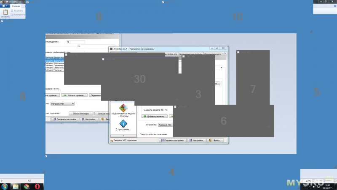Click the tab strip scroll-left arrow

point(223,54)
